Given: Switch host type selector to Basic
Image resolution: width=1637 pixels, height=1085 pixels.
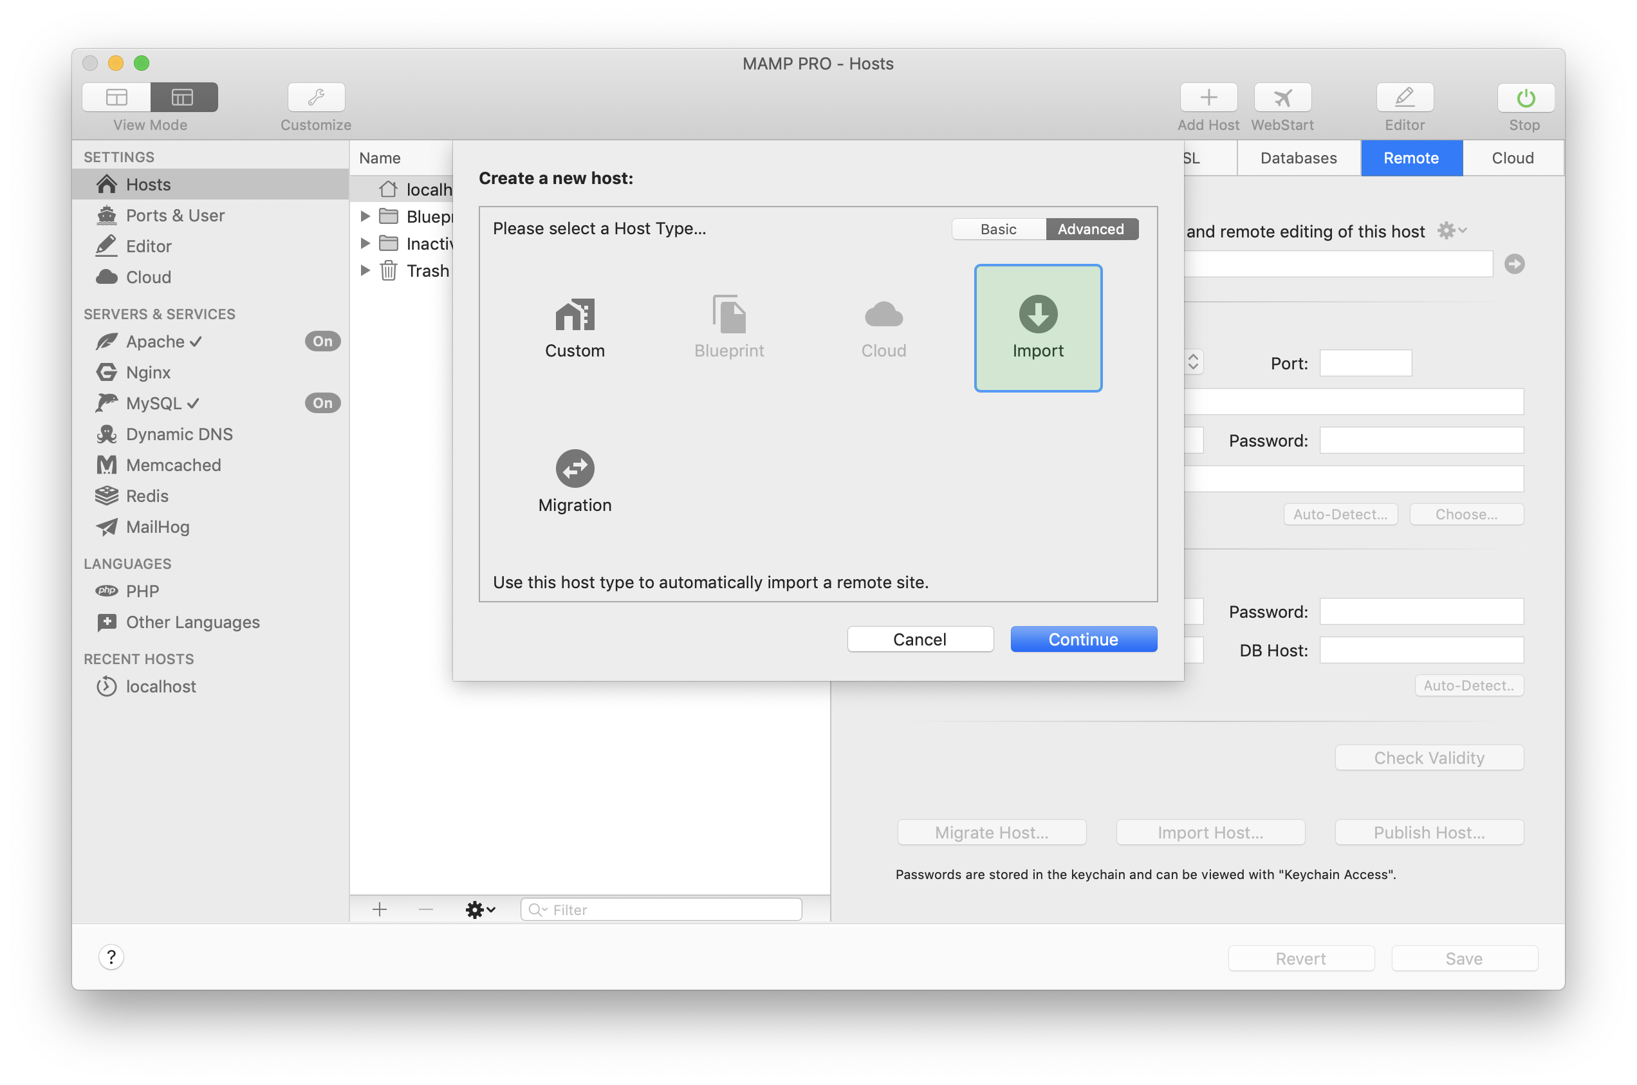Looking at the screenshot, I should 997,228.
